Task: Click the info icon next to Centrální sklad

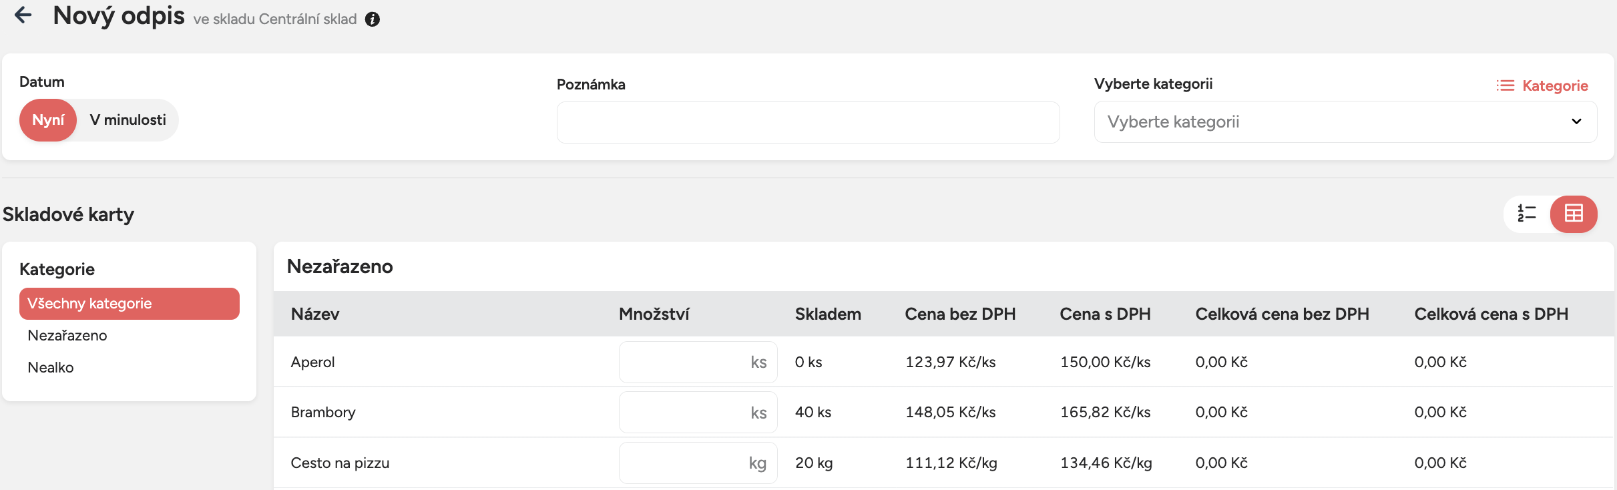Action: point(373,19)
